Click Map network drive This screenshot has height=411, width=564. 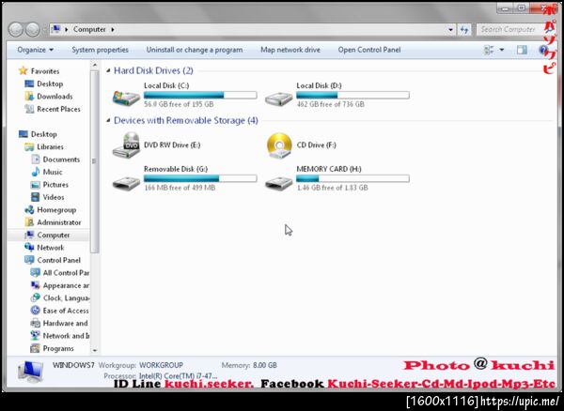(x=290, y=50)
